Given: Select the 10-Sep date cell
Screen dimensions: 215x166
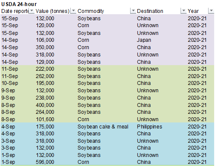Looking at the screenshot, I should (x=10, y=83).
